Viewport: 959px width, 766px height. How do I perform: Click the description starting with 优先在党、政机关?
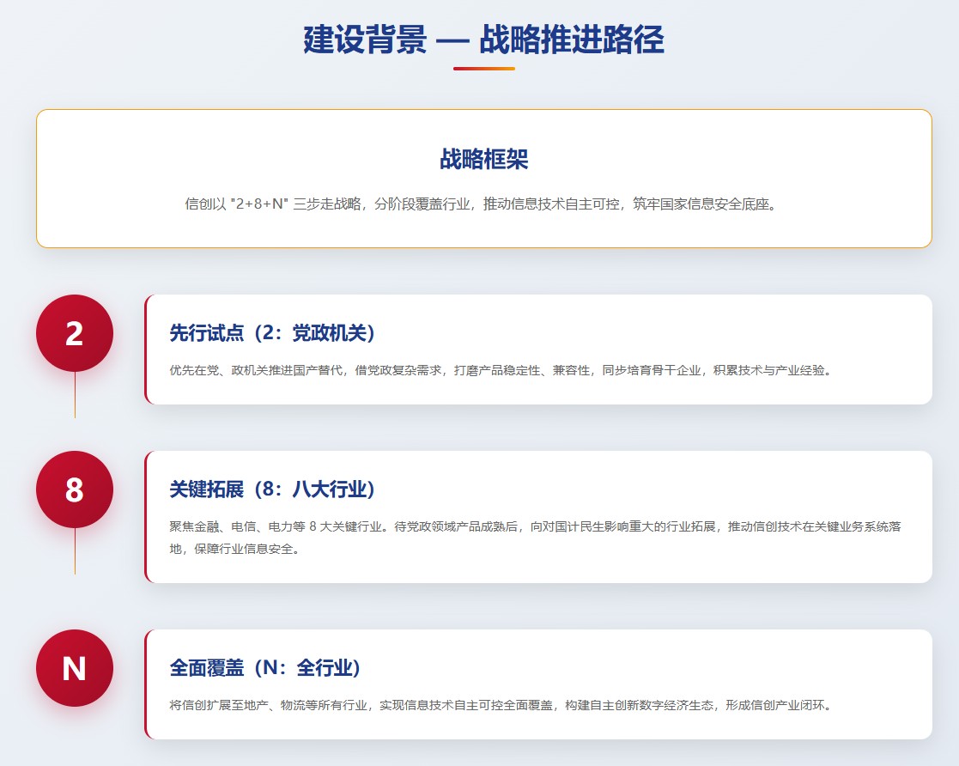(x=500, y=371)
